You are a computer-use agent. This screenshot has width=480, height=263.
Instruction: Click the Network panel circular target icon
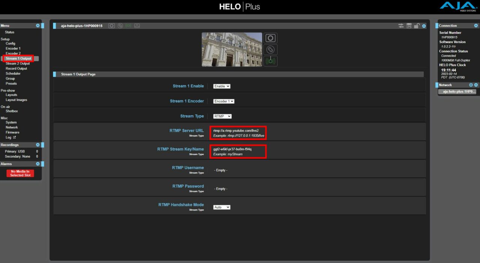tap(471, 85)
